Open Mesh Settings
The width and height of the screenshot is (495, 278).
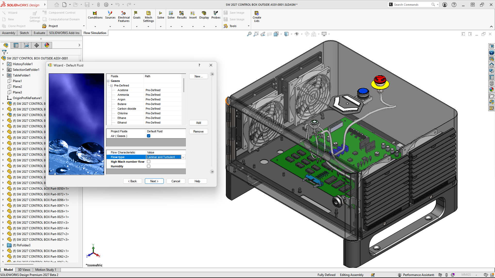point(148,16)
